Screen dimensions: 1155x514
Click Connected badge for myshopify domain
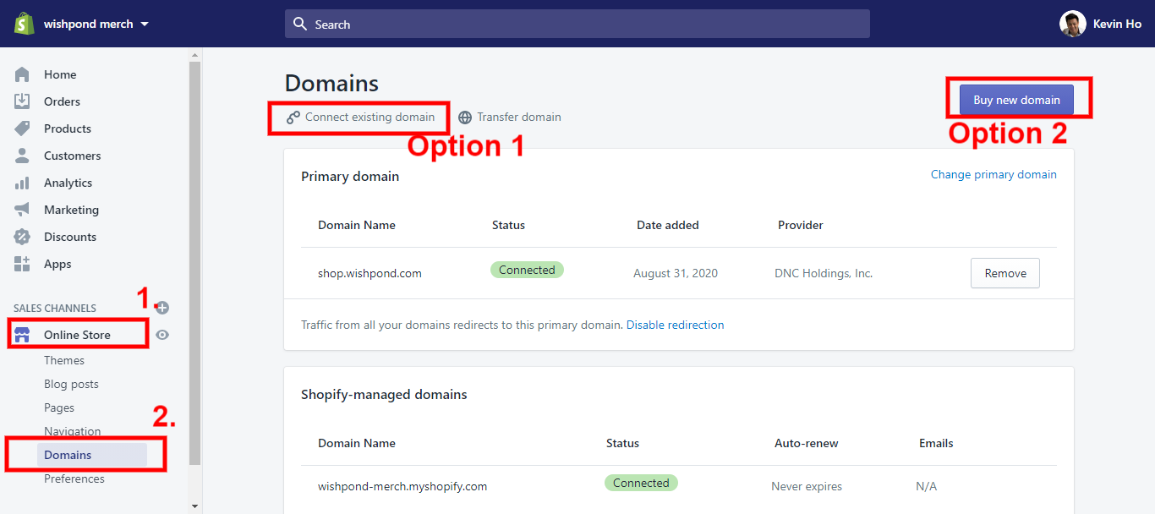(x=641, y=483)
